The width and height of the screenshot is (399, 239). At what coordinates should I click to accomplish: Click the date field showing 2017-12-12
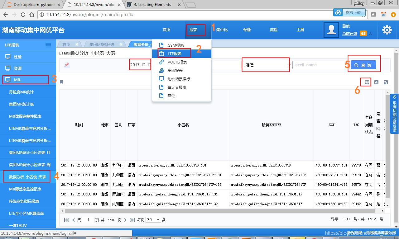click(141, 65)
